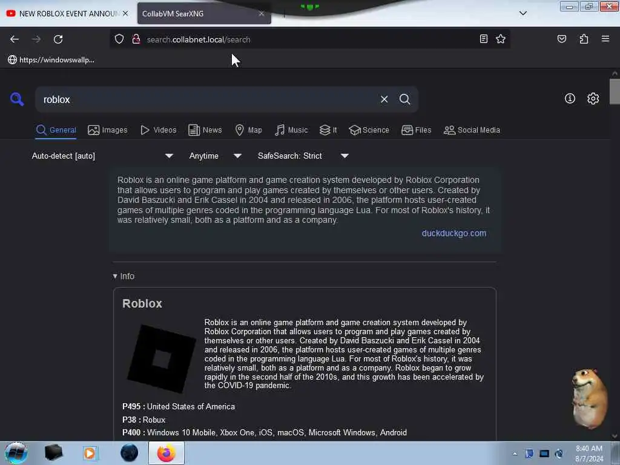620x465 pixels.
Task: Open tracking protection shield icon
Action: (119, 39)
